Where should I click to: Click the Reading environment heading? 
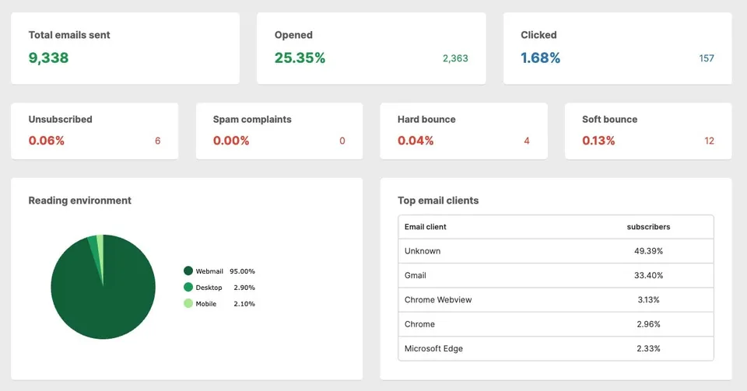79,201
